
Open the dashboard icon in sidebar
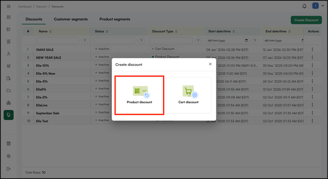(9, 17)
